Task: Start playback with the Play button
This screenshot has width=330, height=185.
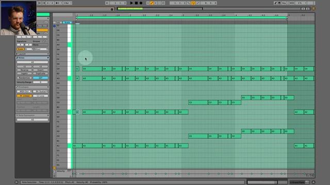Action: tap(131, 3)
